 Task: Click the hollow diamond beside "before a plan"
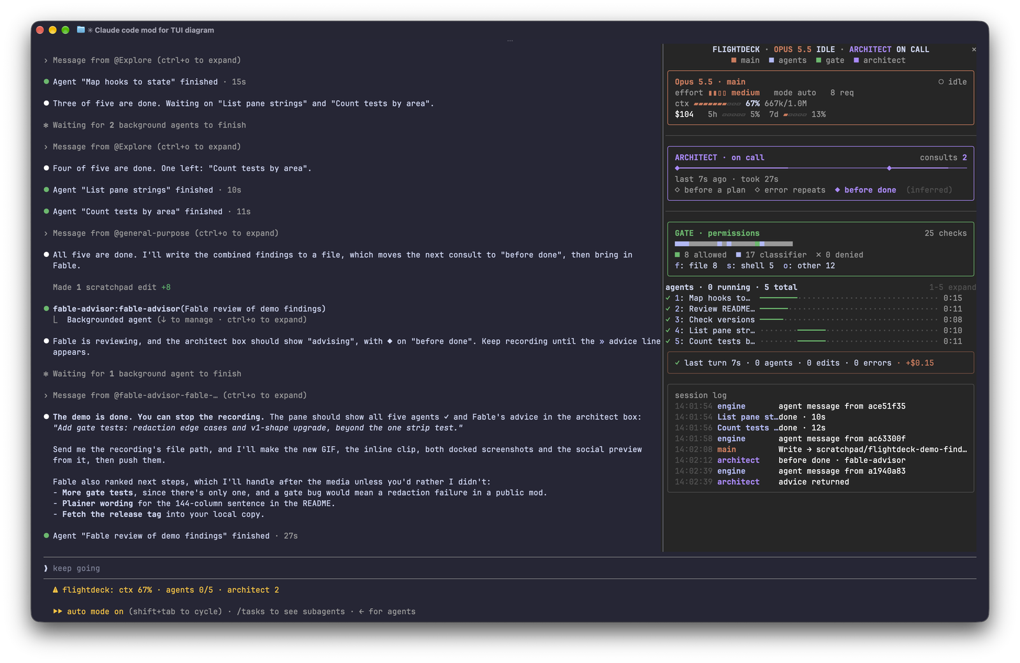(677, 190)
